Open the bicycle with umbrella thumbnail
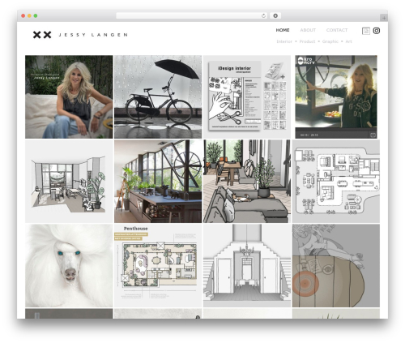 click(158, 96)
